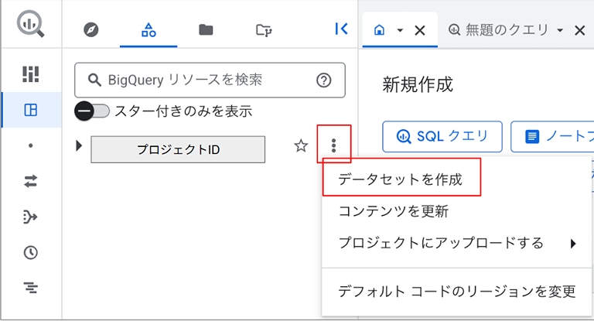Viewport: 594px width, 321px height.
Task: Open data transfers arrows icon
Action: (31, 181)
